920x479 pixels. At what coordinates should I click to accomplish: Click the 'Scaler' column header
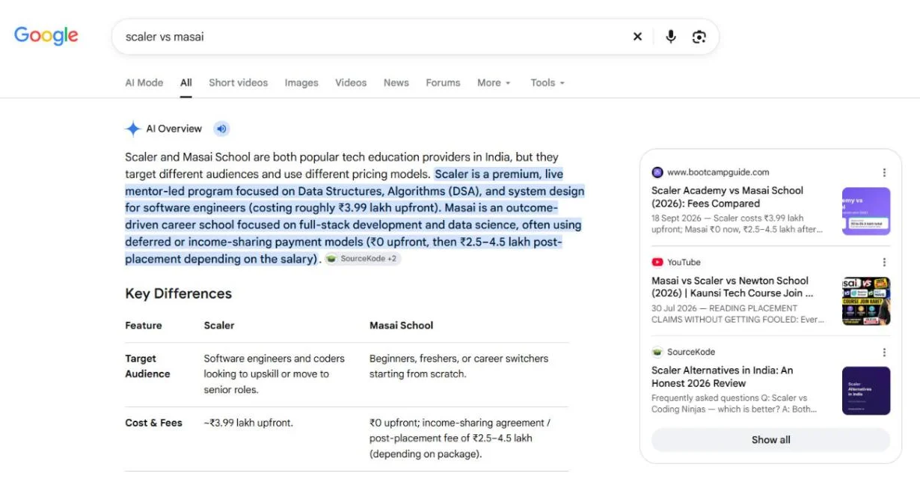pos(219,326)
